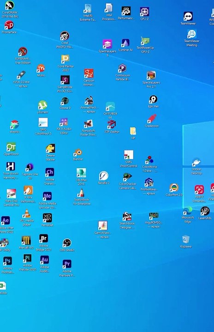This screenshot has width=214, height=332.
Task: Launch Luminar AI shortcut
Action: (125, 43)
